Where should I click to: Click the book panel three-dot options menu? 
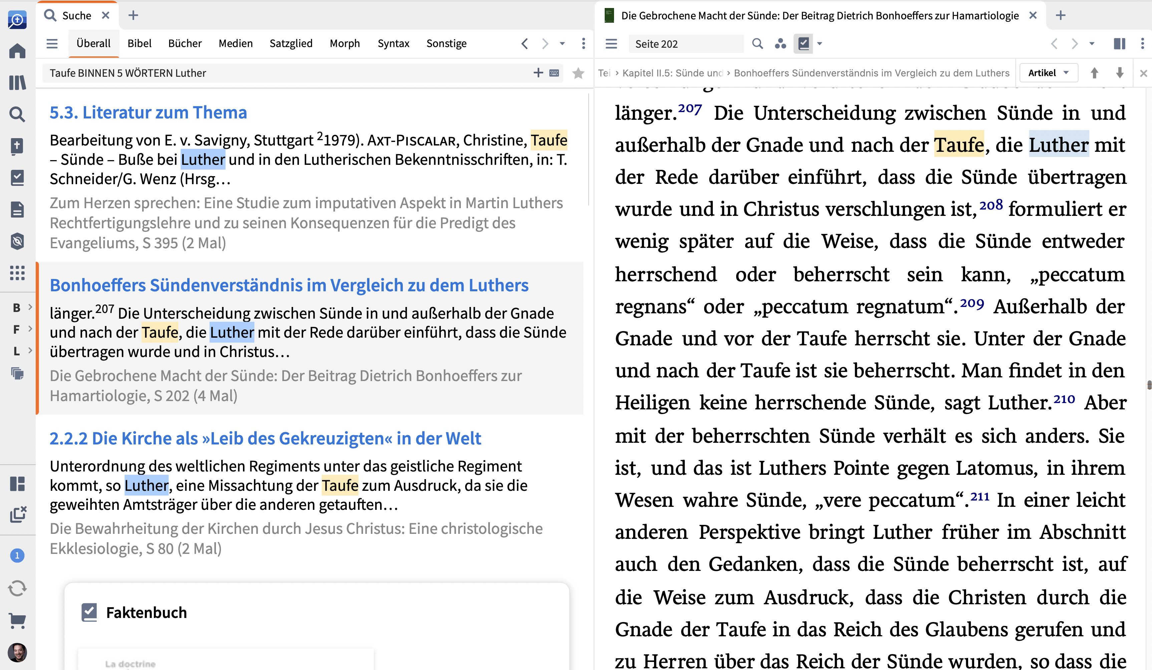[x=1142, y=44]
